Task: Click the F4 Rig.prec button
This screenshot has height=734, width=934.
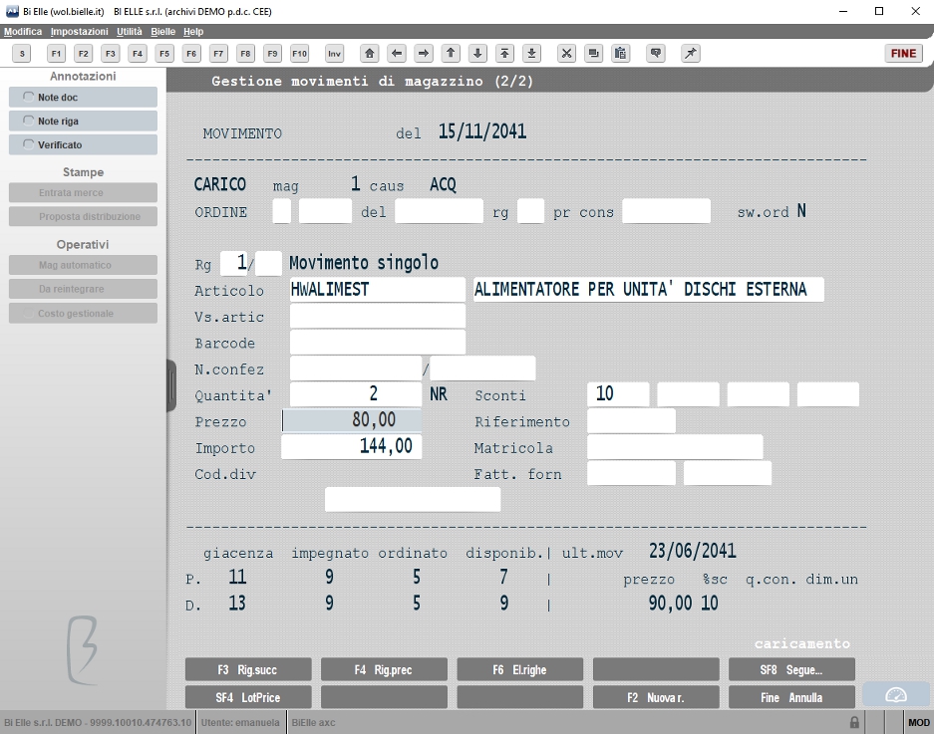Action: pyautogui.click(x=384, y=669)
